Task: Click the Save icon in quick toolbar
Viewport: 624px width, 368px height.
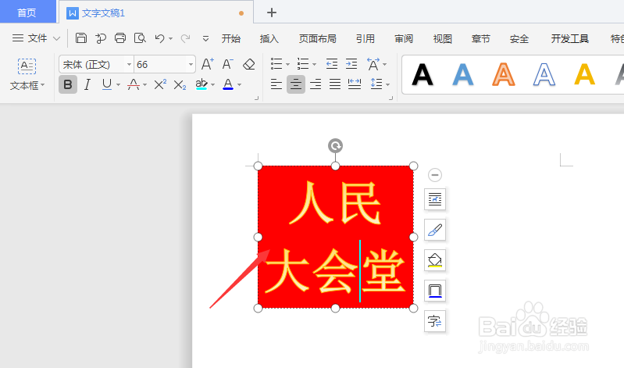Action: pyautogui.click(x=81, y=38)
